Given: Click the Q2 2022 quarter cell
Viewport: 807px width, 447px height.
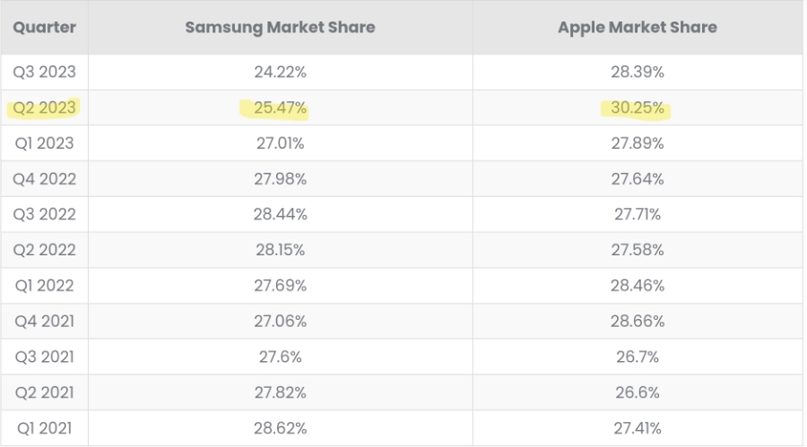Looking at the screenshot, I should (x=44, y=250).
